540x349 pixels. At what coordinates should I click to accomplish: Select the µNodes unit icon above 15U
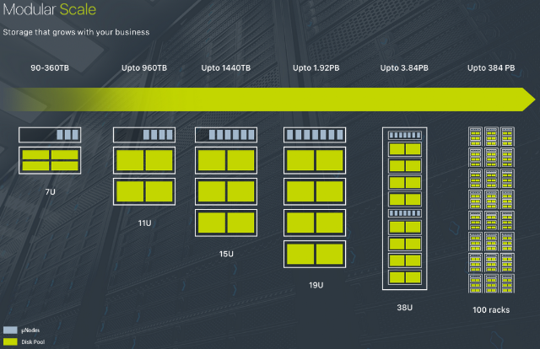click(x=226, y=135)
